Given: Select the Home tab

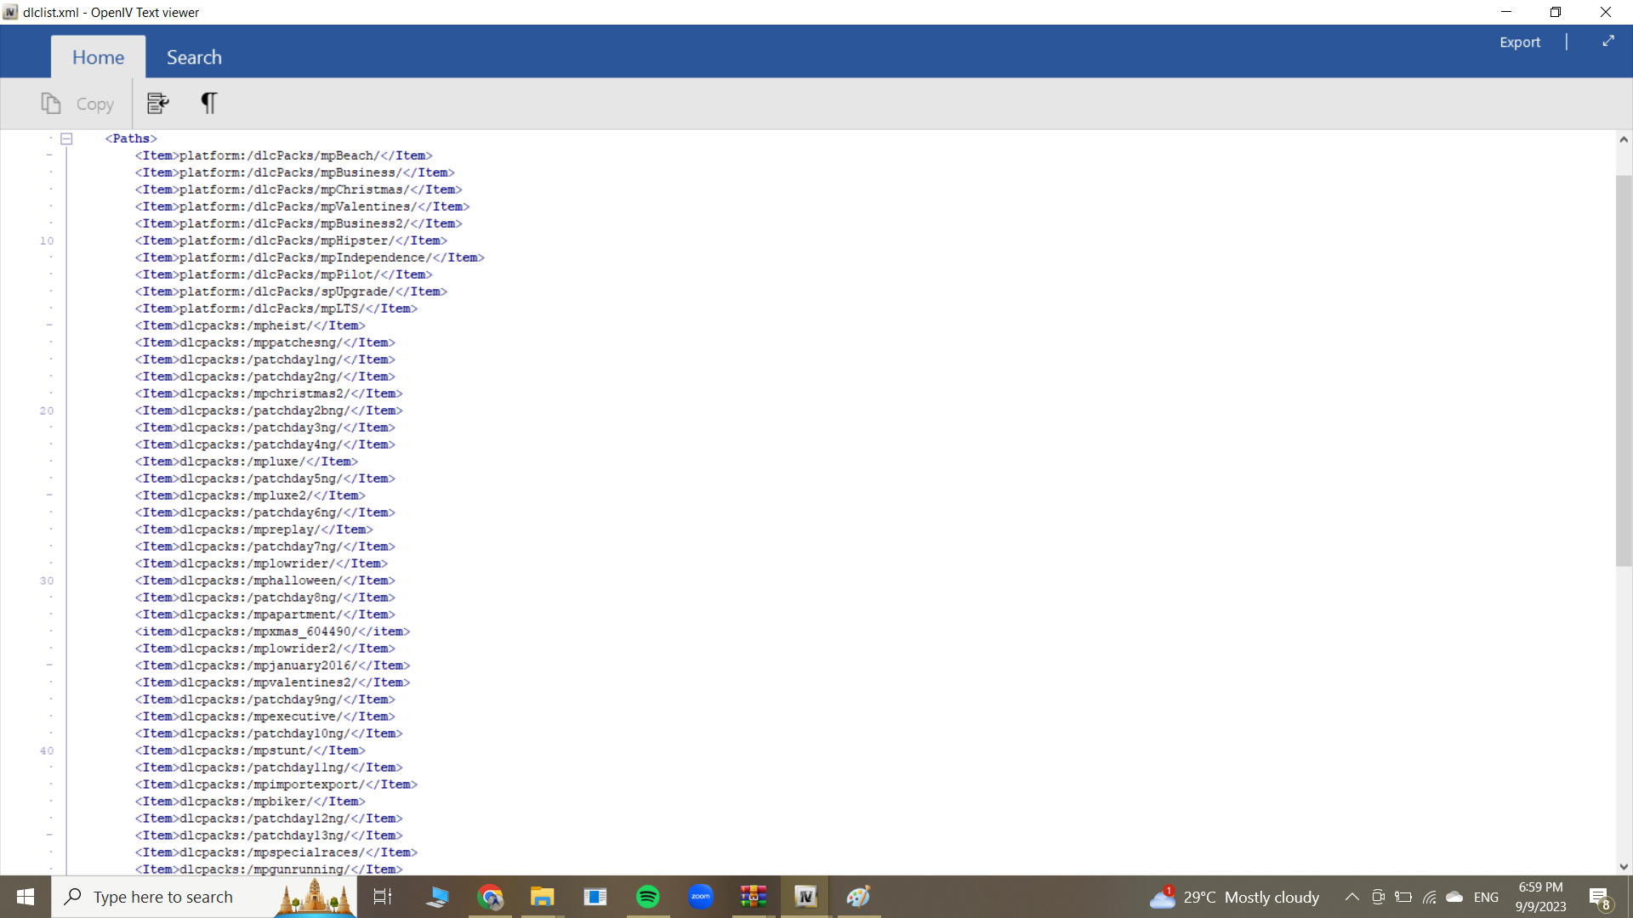Looking at the screenshot, I should tap(98, 57).
